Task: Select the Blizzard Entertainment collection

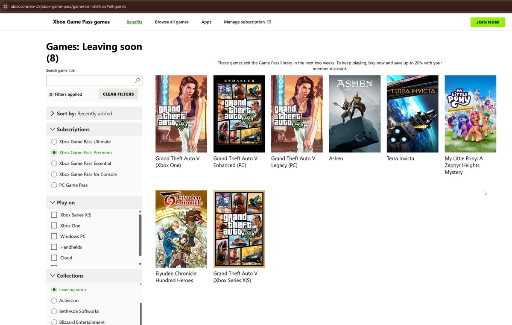Action: [x=54, y=322]
